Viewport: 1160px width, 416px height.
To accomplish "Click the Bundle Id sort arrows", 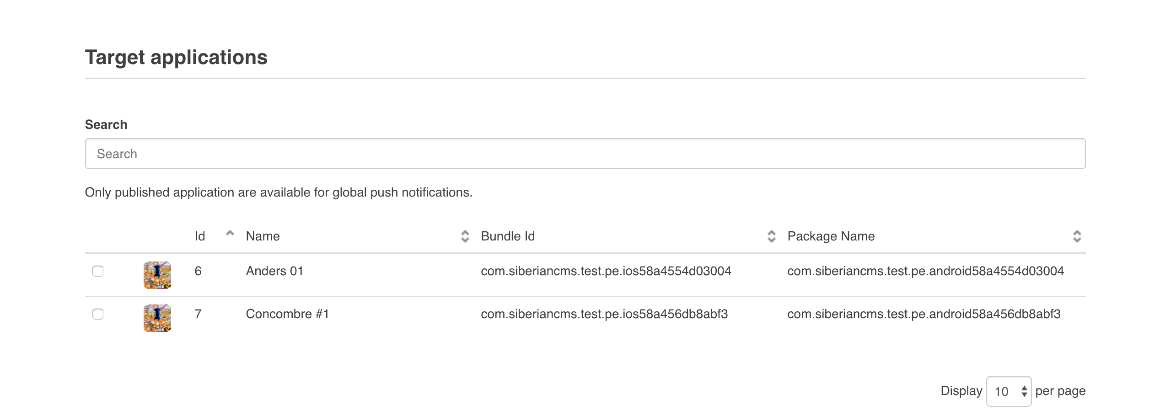I will click(771, 236).
